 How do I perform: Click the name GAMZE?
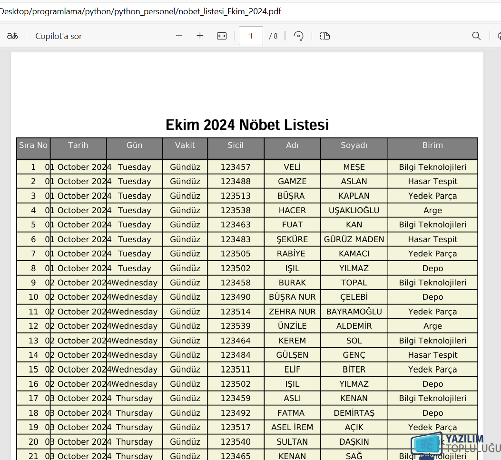tap(292, 181)
